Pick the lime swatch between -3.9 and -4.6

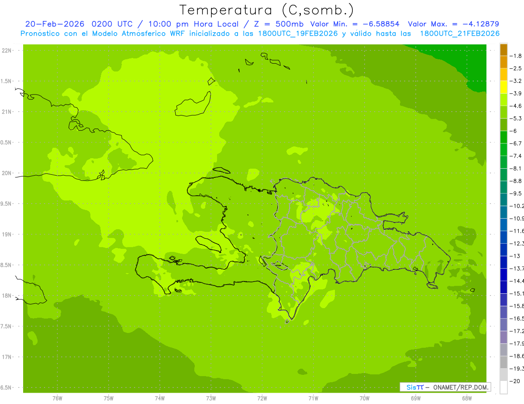click(x=503, y=100)
